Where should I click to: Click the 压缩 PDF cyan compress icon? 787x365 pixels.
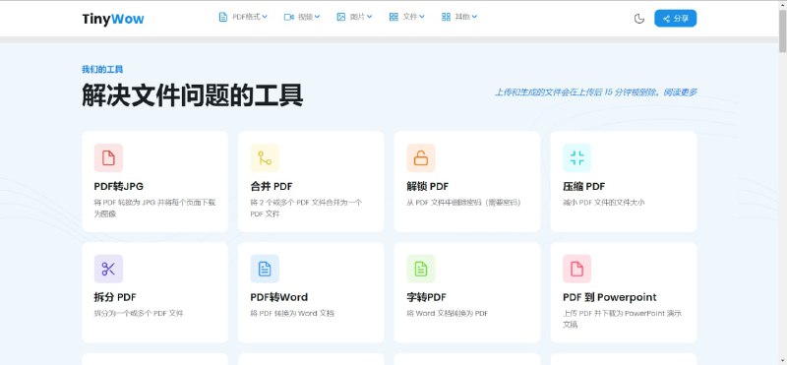tap(577, 157)
